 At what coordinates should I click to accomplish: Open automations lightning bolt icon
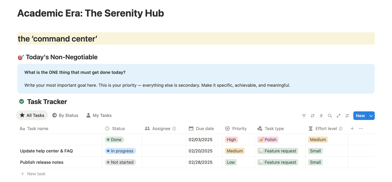tap(321, 116)
